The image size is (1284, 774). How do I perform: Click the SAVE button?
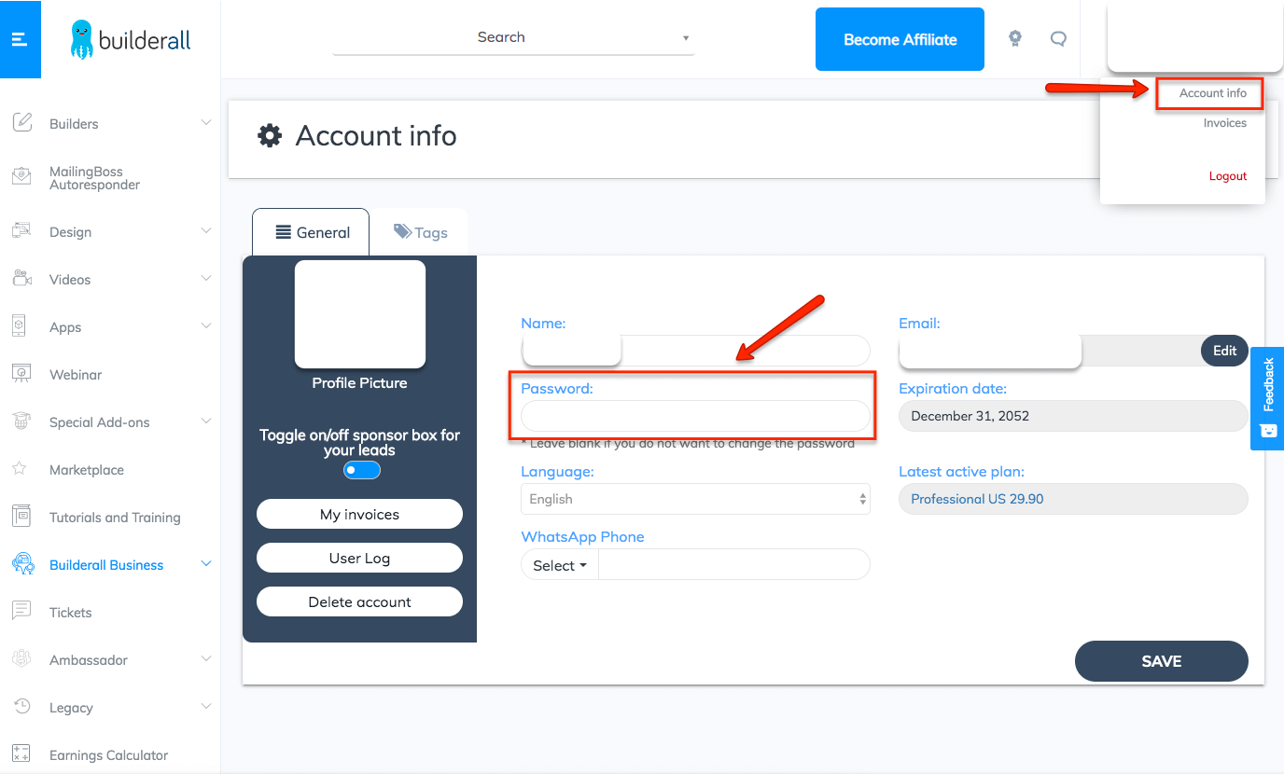point(1162,661)
